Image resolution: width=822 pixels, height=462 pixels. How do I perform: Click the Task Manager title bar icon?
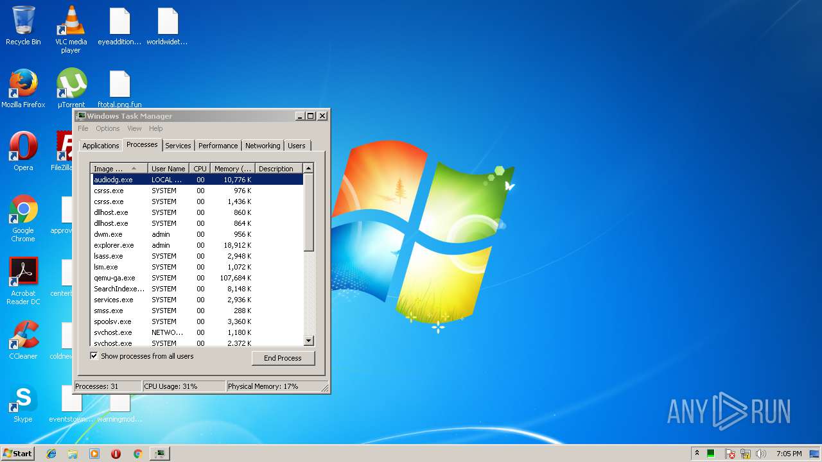coord(81,116)
